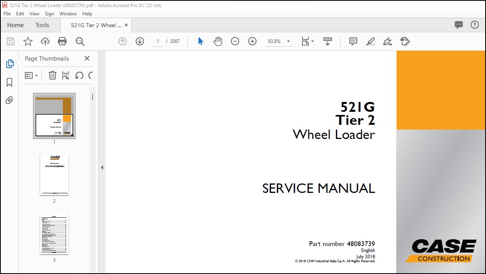Click the cloud upload icon

point(45,41)
